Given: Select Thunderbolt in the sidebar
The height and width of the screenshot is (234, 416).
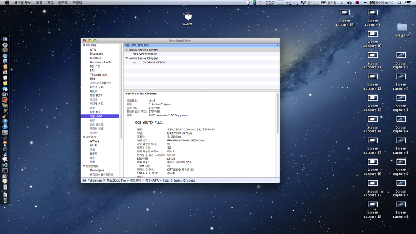Looking at the screenshot, I should pos(99,74).
